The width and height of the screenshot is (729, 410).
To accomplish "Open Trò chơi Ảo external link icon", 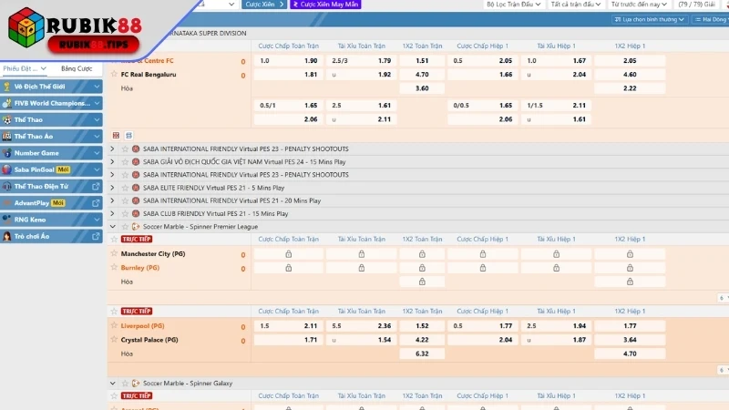I will [96, 236].
